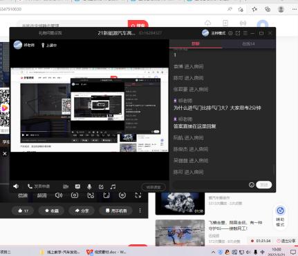298x256 pixels.
Task: Click the picture-in-picture crop icon
Action: click(x=106, y=195)
